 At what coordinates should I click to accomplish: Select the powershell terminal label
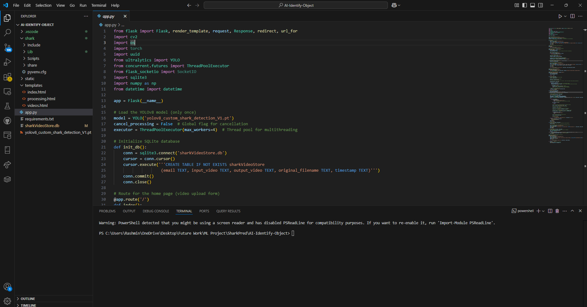(x=523, y=211)
